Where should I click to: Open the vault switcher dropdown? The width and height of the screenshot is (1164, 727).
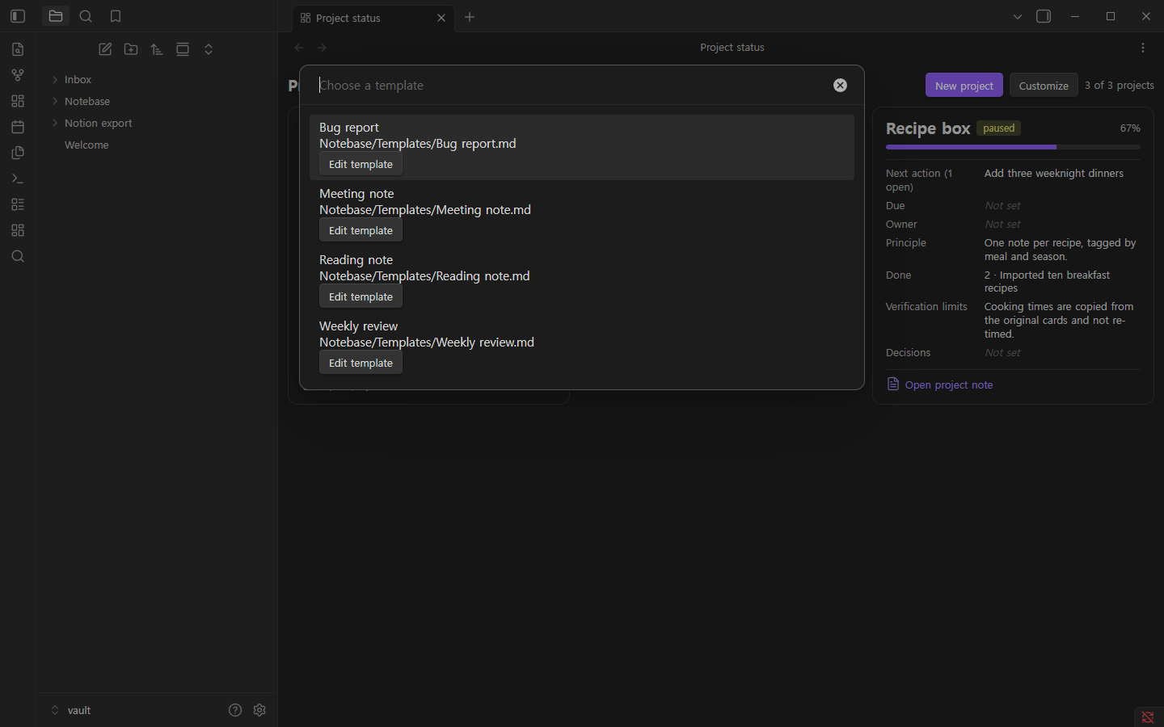[71, 710]
